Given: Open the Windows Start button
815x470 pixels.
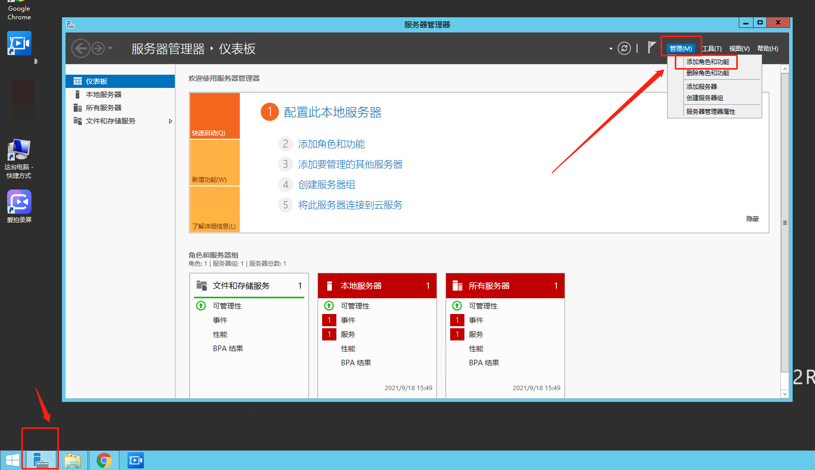Looking at the screenshot, I should 12,460.
